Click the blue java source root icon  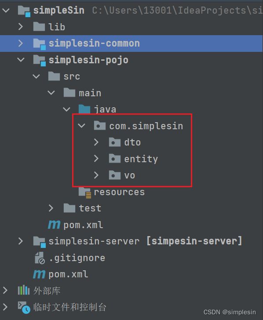(84, 109)
